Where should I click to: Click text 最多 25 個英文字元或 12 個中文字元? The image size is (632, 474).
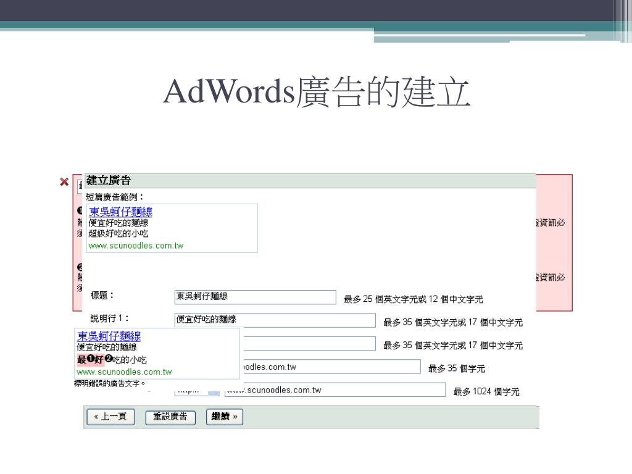click(x=413, y=299)
